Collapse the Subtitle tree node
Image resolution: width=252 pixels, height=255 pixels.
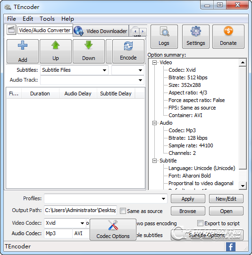click(154, 161)
